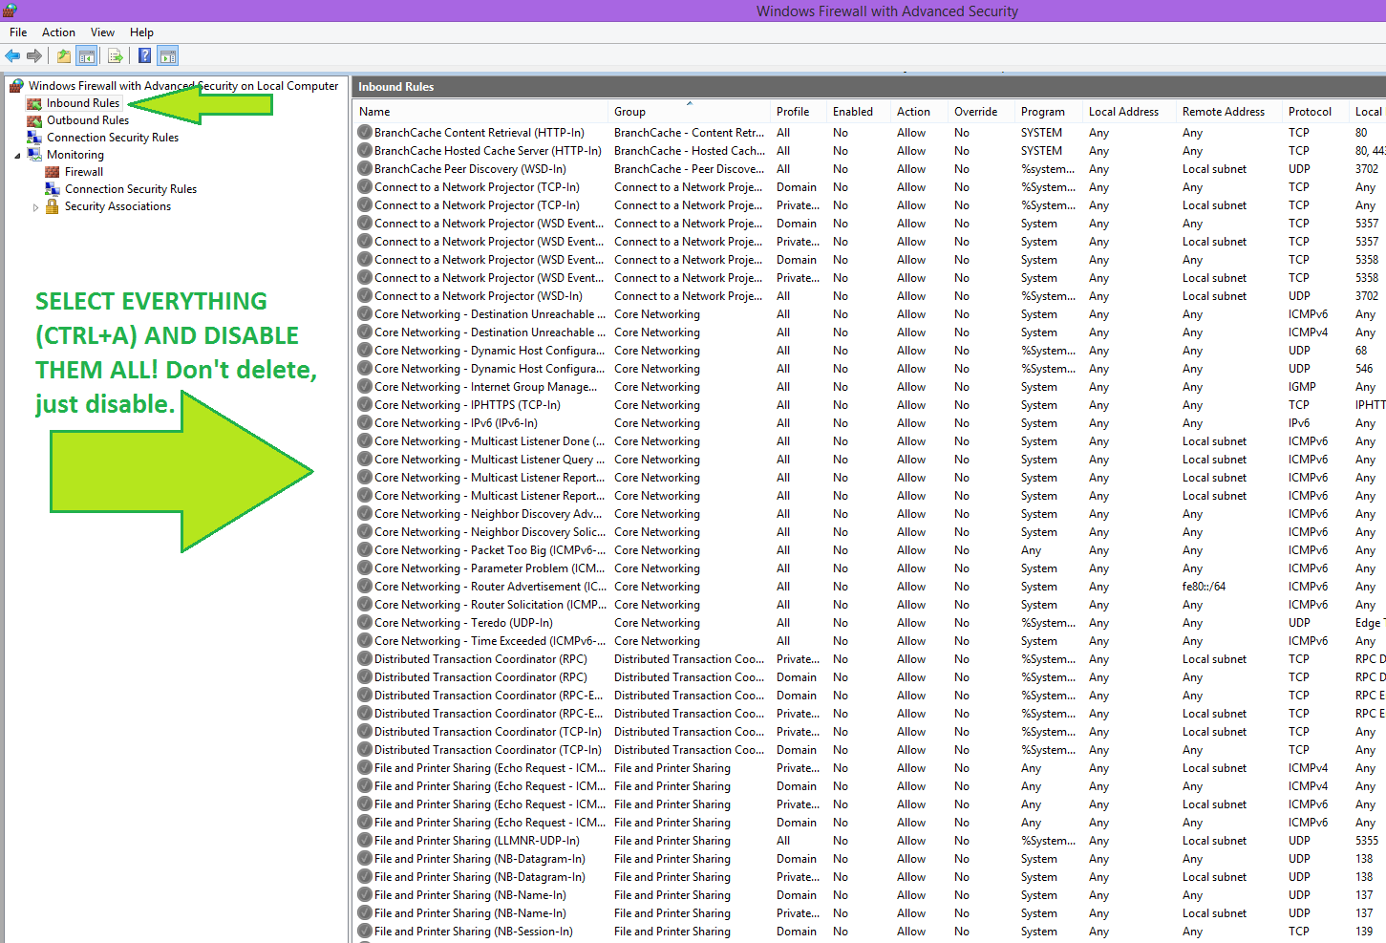This screenshot has height=943, width=1386.
Task: Open the File menu
Action: (x=18, y=32)
